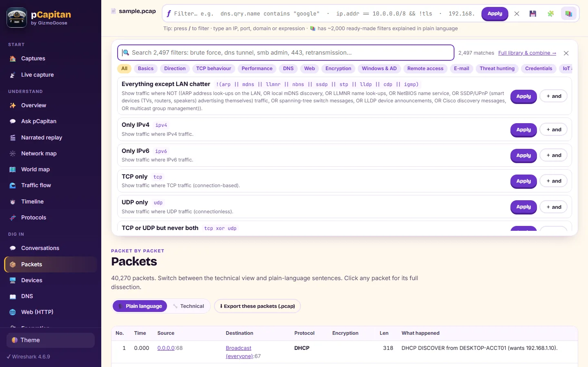
Task: Open the Overview page
Action: tap(51, 105)
